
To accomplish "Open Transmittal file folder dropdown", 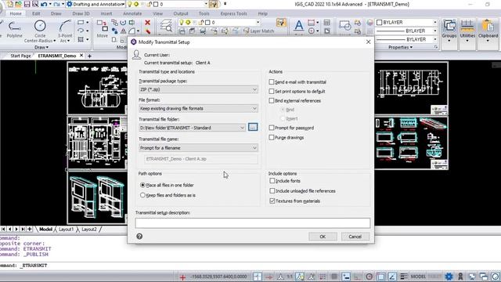I will pyautogui.click(x=192, y=128).
